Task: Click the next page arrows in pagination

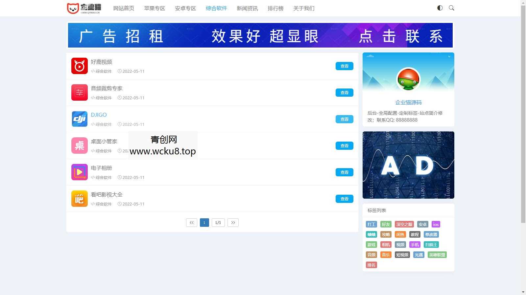Action: point(233,222)
